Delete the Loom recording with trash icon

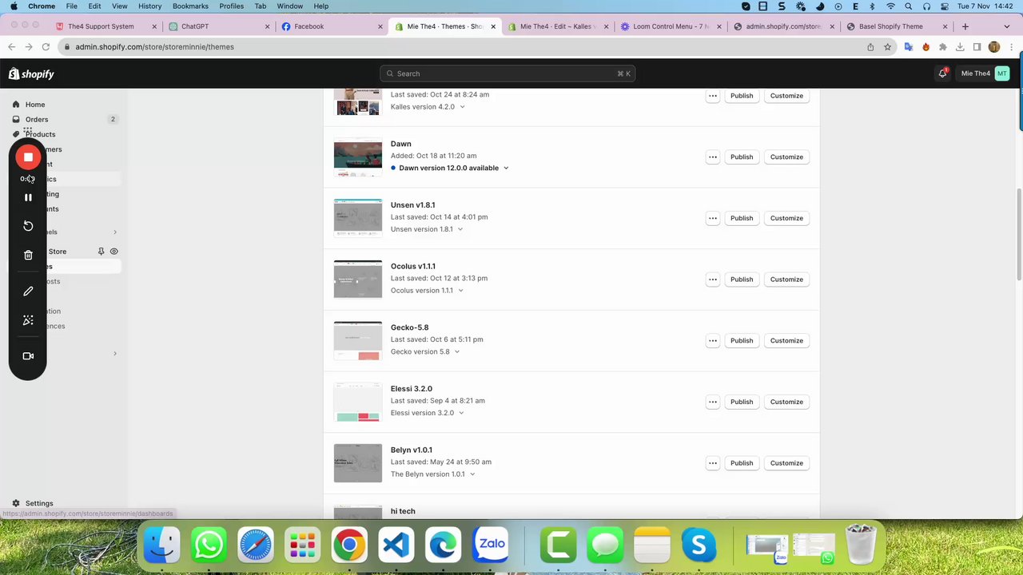[x=28, y=255]
